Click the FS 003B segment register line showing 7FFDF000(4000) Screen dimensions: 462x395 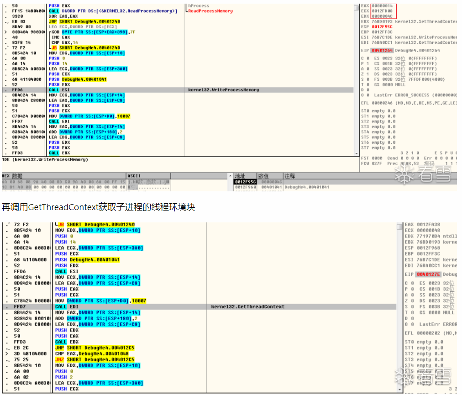pos(409,79)
